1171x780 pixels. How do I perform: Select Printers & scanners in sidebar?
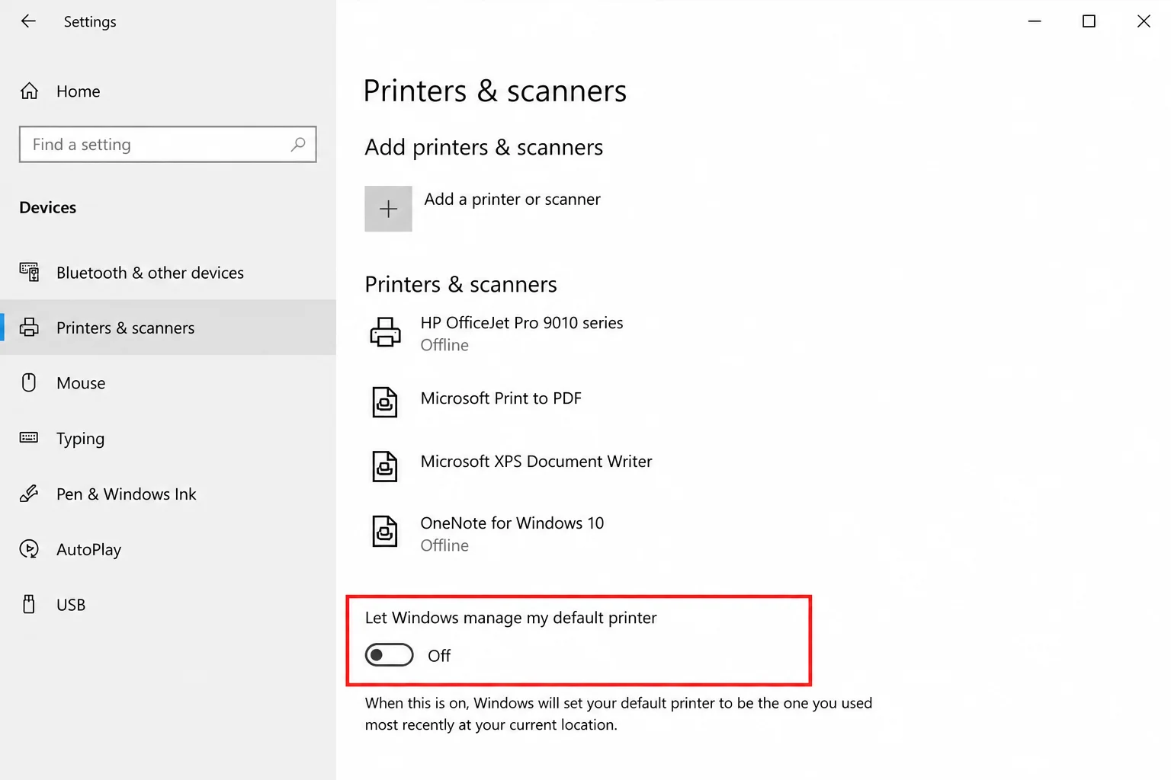pos(168,328)
